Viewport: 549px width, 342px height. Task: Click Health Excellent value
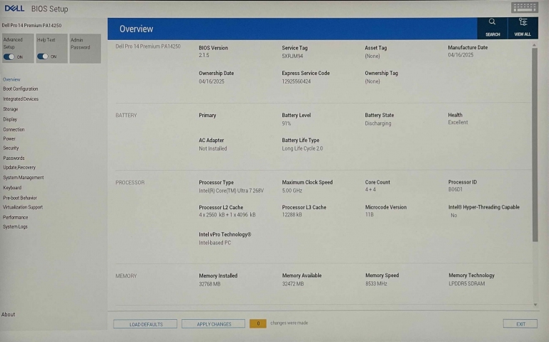pos(458,122)
